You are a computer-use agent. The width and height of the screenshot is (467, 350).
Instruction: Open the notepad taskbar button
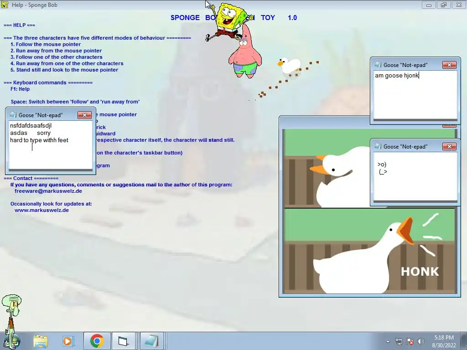coord(151,341)
